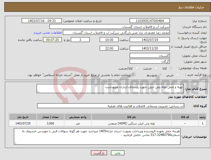Click the general need description textarea
211x160 pixels.
click(x=110, y=89)
